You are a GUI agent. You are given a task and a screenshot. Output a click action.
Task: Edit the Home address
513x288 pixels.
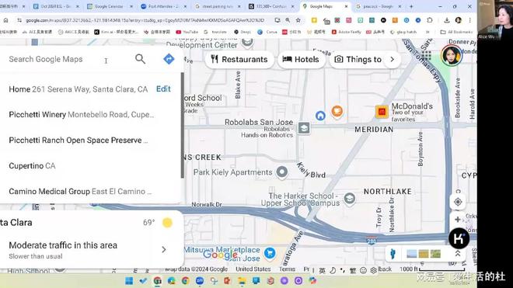point(163,89)
